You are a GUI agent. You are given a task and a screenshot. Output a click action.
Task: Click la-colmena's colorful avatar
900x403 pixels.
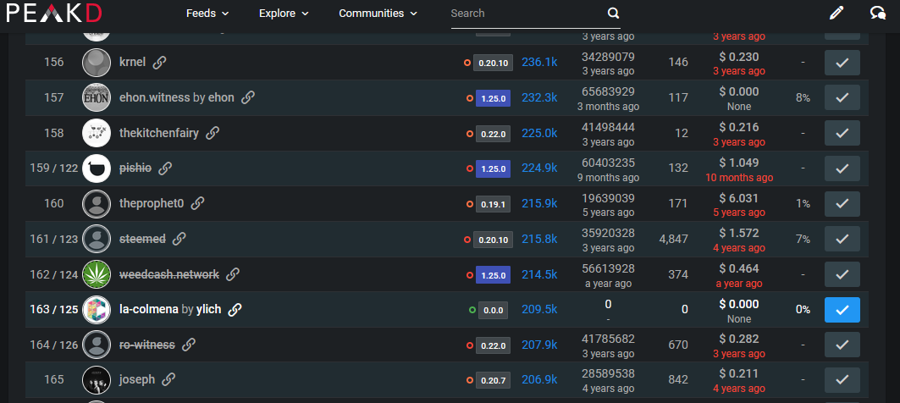pyautogui.click(x=97, y=310)
